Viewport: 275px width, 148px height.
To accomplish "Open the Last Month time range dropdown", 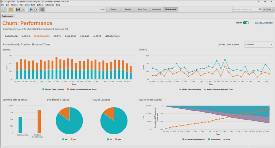I will point(259,44).
